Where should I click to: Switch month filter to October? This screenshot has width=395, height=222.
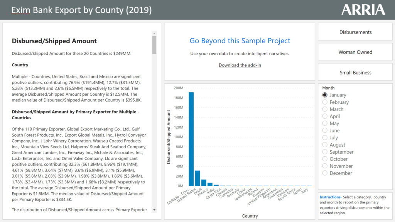325,159
